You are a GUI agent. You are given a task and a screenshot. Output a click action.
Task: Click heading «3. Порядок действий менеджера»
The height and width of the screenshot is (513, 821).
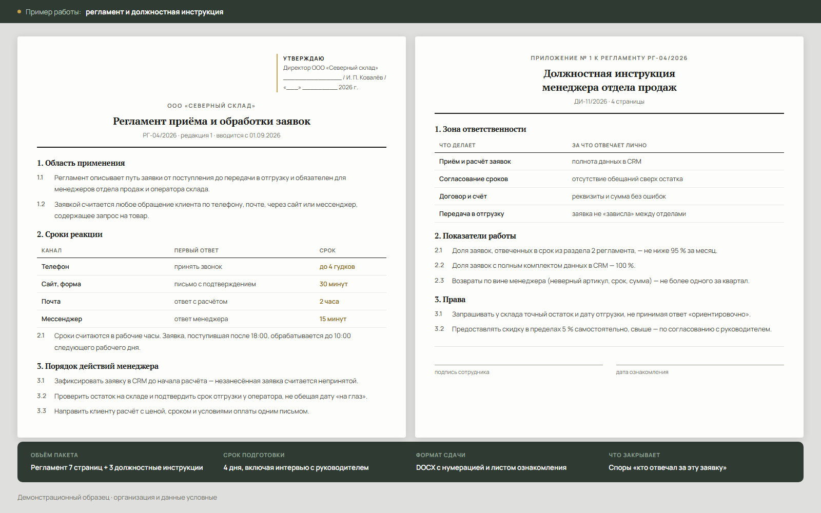[97, 366]
